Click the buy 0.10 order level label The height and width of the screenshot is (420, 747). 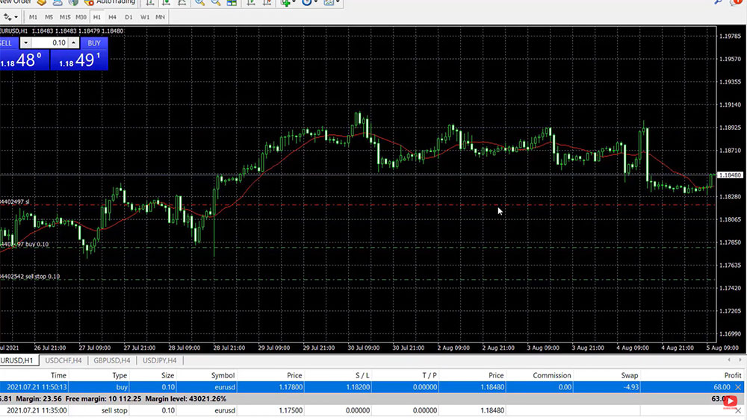click(25, 244)
